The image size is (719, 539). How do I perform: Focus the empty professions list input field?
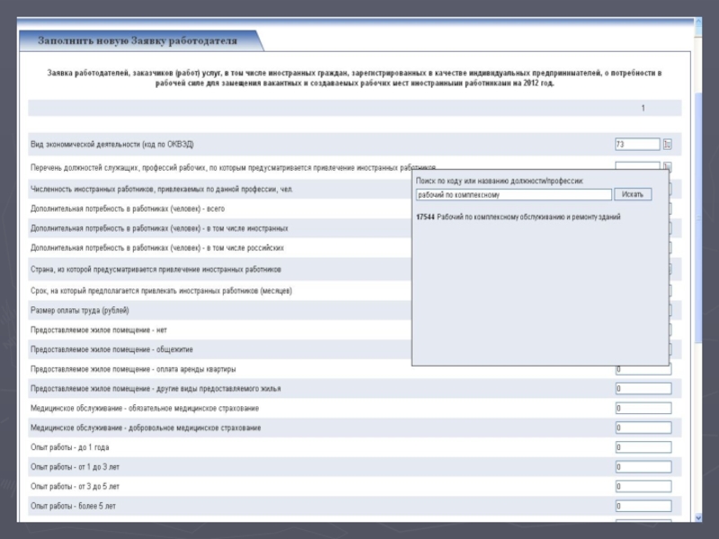pos(636,166)
